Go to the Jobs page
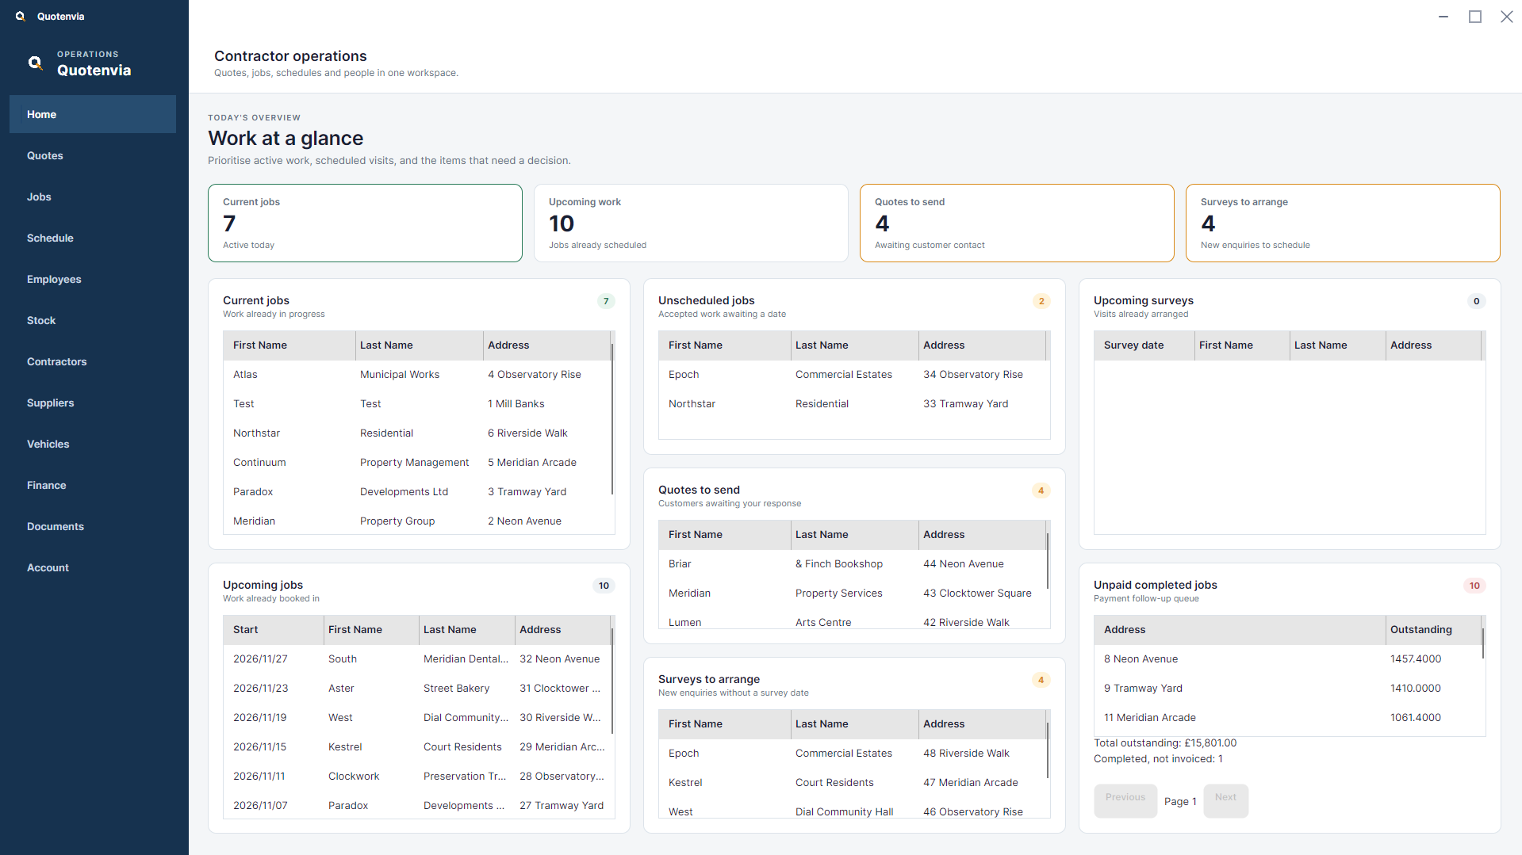Screen dimensions: 1522x855 [x=93, y=197]
